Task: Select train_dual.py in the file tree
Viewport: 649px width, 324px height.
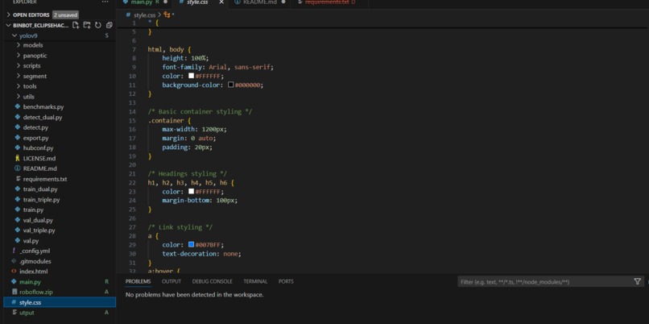Action: (40, 189)
